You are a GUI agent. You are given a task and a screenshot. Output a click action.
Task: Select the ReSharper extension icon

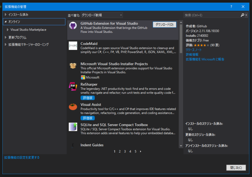click(73, 86)
